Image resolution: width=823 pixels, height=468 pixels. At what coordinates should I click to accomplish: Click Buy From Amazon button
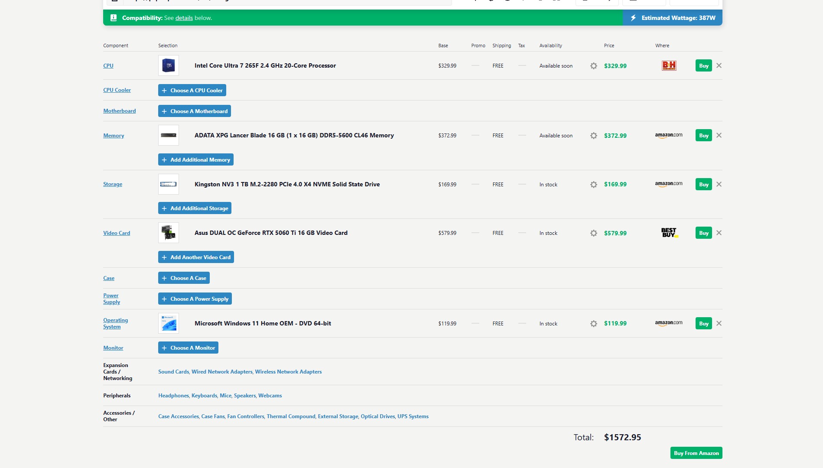(x=696, y=453)
